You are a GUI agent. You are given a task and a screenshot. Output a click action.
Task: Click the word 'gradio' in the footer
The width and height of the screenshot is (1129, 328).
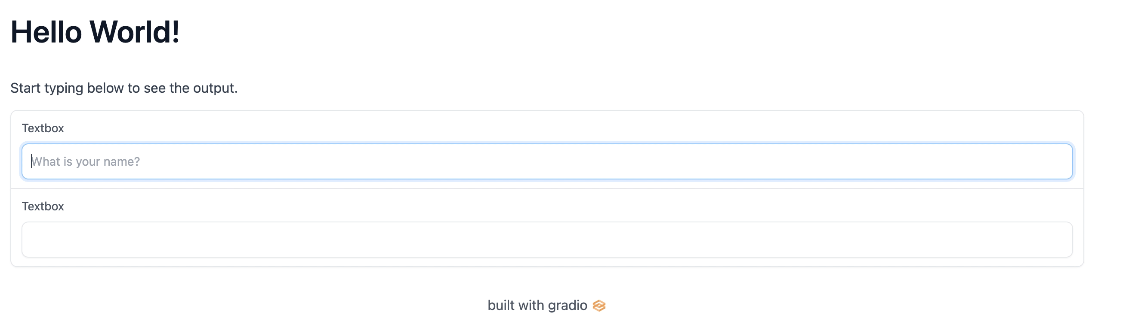(x=568, y=306)
